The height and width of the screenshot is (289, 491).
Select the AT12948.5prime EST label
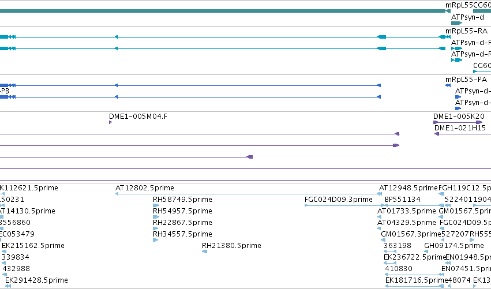pyautogui.click(x=408, y=188)
